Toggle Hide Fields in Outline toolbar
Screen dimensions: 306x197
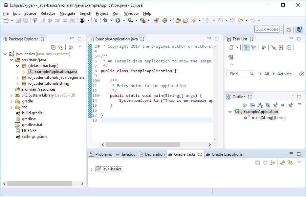(x=268, y=105)
